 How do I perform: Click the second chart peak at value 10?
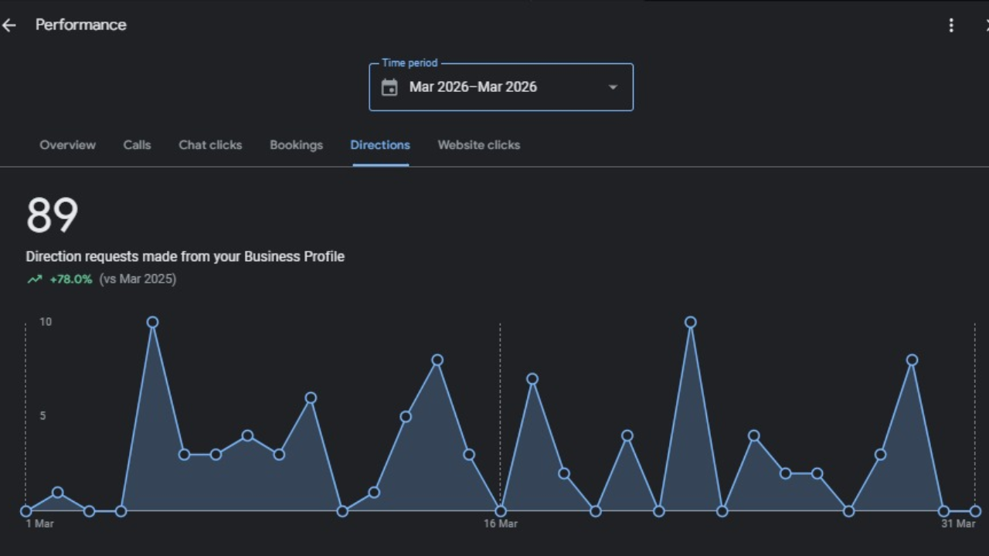[691, 322]
